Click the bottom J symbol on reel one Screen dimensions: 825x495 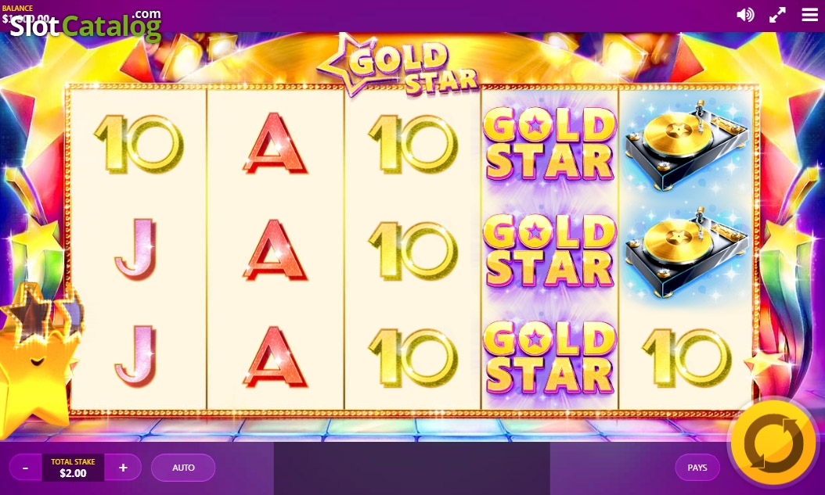pyautogui.click(x=135, y=356)
